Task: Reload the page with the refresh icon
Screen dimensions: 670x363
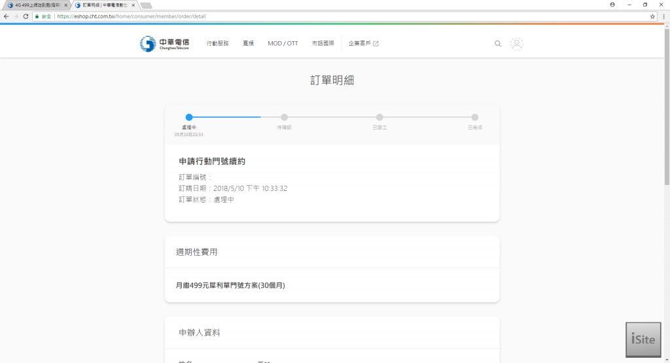Action: point(26,16)
